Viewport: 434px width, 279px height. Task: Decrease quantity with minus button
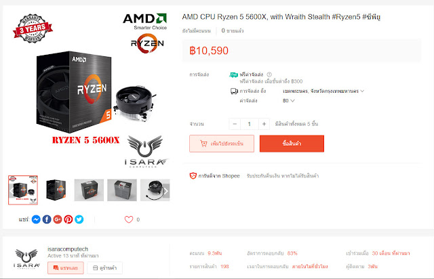[x=235, y=124]
